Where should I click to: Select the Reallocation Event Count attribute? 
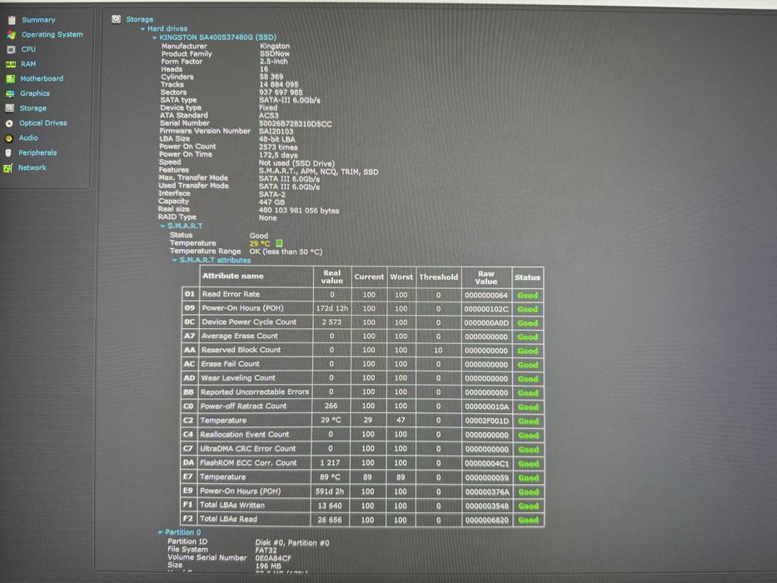pos(244,434)
